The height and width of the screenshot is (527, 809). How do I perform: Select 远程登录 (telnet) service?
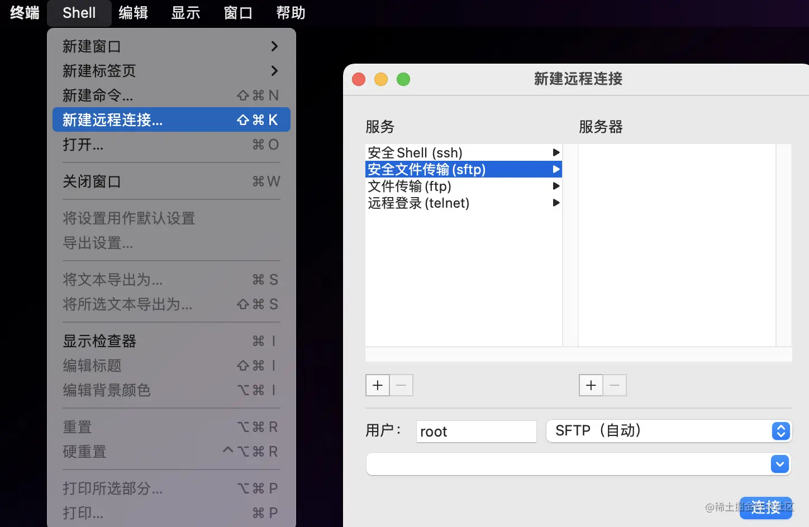point(463,203)
